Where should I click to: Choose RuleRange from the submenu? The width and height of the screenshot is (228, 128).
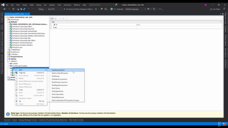pyautogui.click(x=66, y=76)
